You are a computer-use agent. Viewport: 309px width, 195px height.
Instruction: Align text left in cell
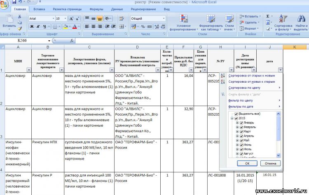pyautogui.click(x=87, y=27)
